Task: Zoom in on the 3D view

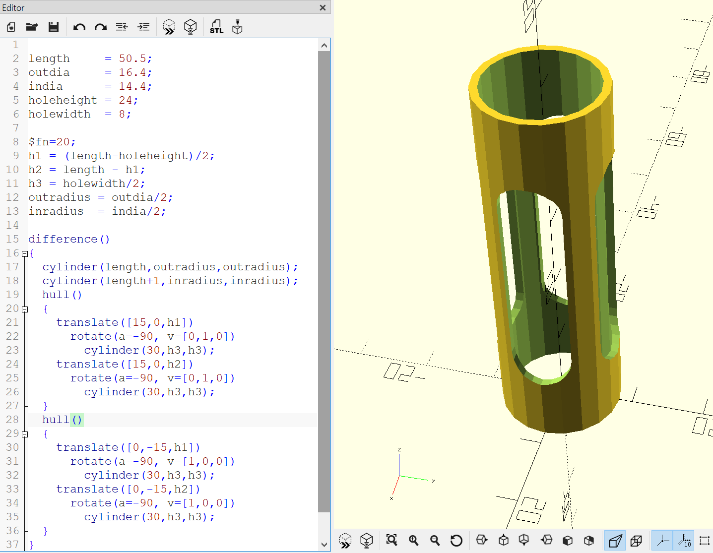Action: point(413,540)
